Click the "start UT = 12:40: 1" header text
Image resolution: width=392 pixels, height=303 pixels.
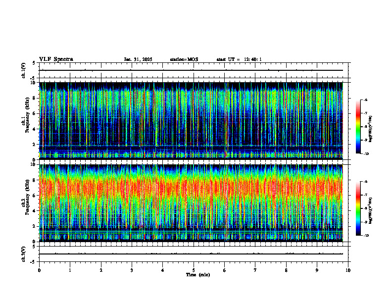pyautogui.click(x=239, y=59)
